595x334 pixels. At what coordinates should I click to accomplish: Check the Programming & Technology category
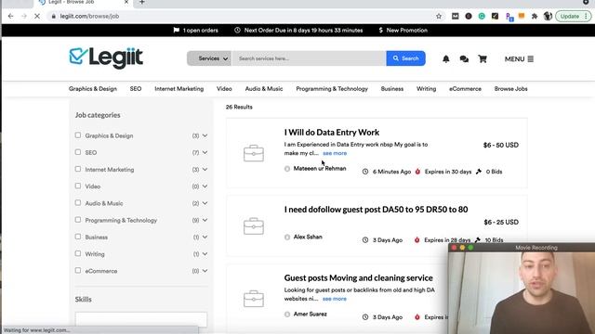tap(78, 220)
